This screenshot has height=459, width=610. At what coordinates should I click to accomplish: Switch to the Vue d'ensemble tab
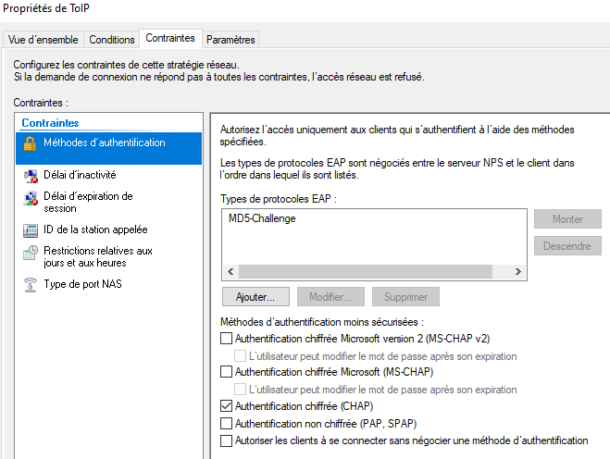tap(44, 40)
